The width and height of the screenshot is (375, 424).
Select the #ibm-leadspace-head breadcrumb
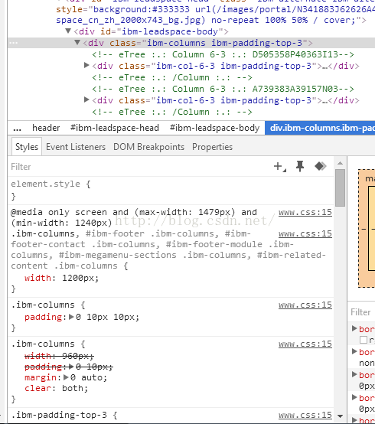(x=115, y=128)
